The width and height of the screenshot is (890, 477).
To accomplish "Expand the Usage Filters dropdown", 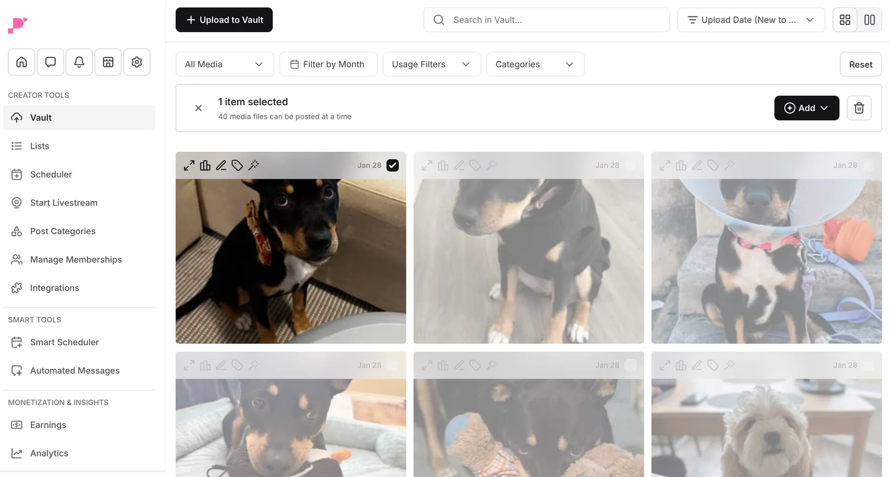I will [431, 64].
